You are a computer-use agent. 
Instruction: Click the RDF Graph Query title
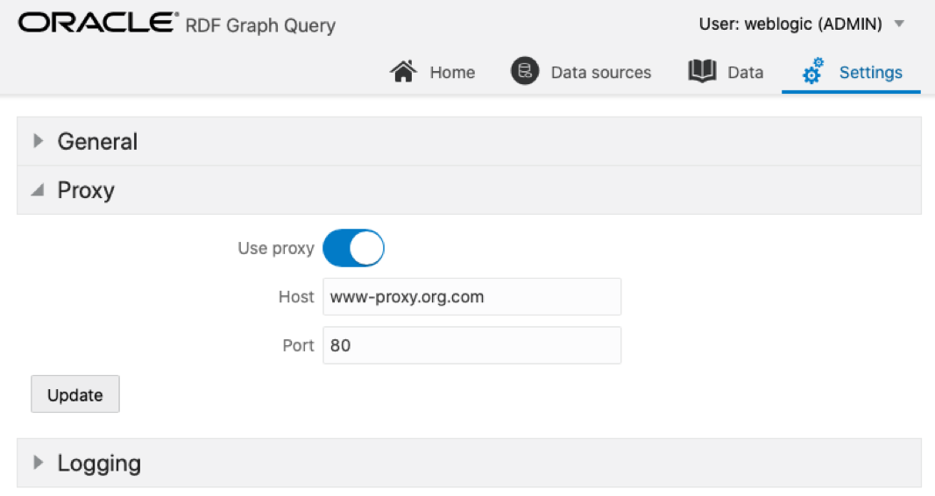(x=260, y=25)
